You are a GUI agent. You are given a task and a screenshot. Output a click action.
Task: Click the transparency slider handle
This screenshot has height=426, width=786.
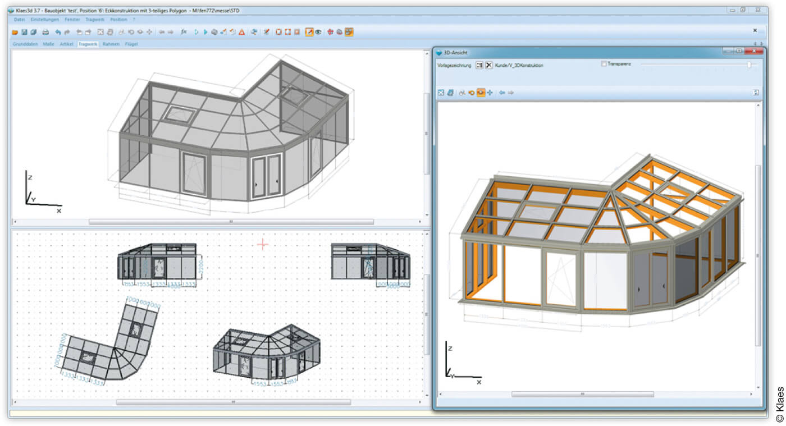tap(749, 65)
